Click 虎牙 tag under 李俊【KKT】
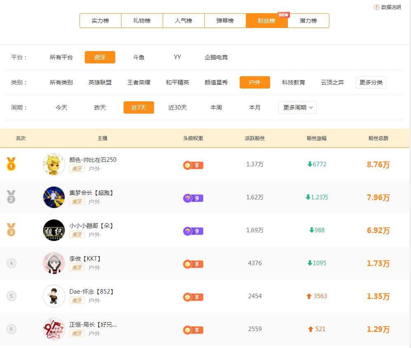Viewport: 411px width, 348px height. (77, 268)
